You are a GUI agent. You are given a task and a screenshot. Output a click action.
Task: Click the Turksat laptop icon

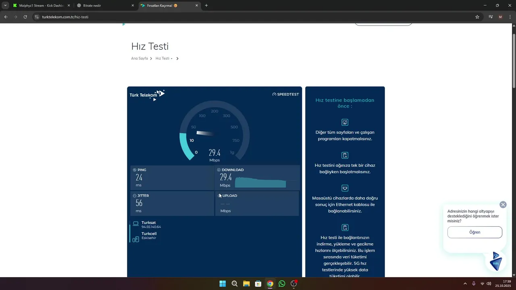coord(136,224)
